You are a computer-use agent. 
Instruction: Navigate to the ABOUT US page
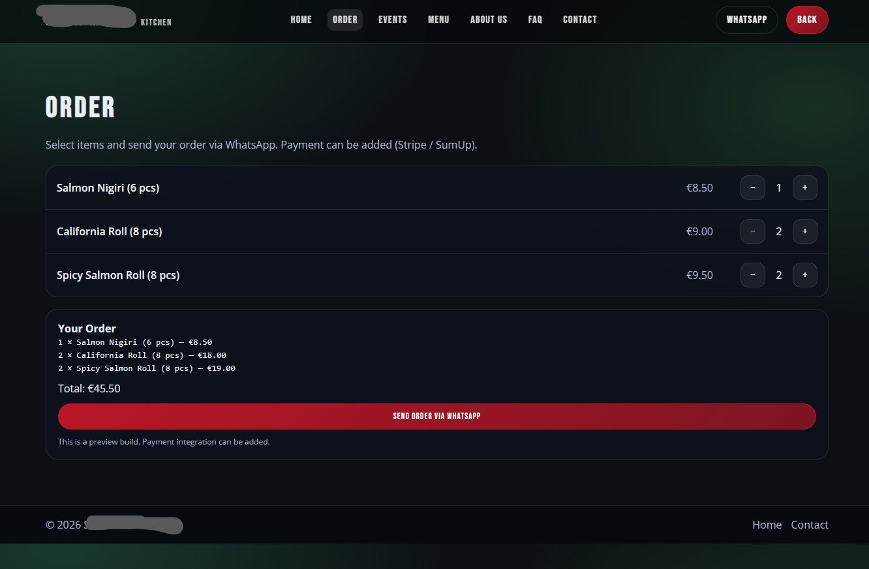488,20
